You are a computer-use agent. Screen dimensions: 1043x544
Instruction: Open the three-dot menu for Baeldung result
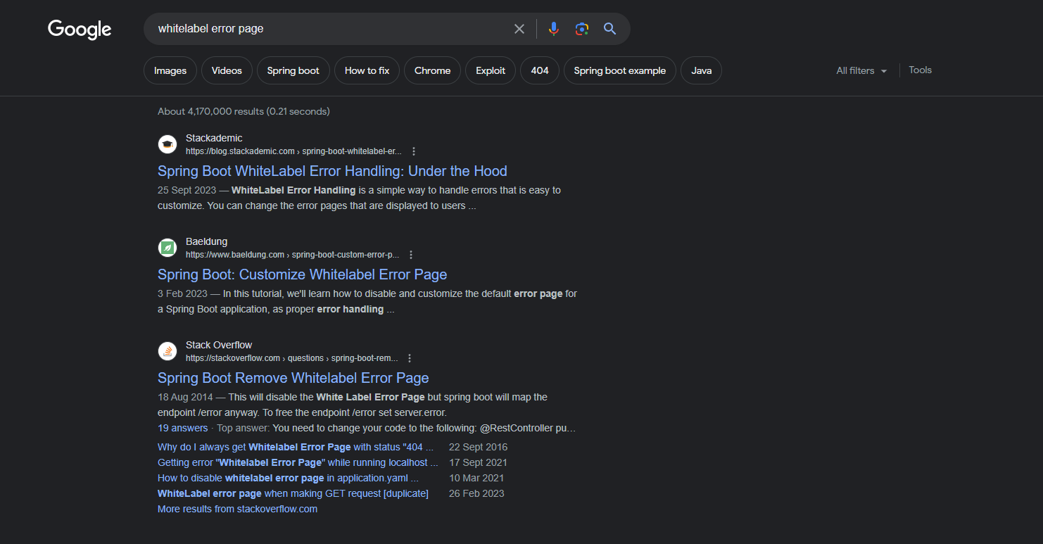(x=411, y=255)
